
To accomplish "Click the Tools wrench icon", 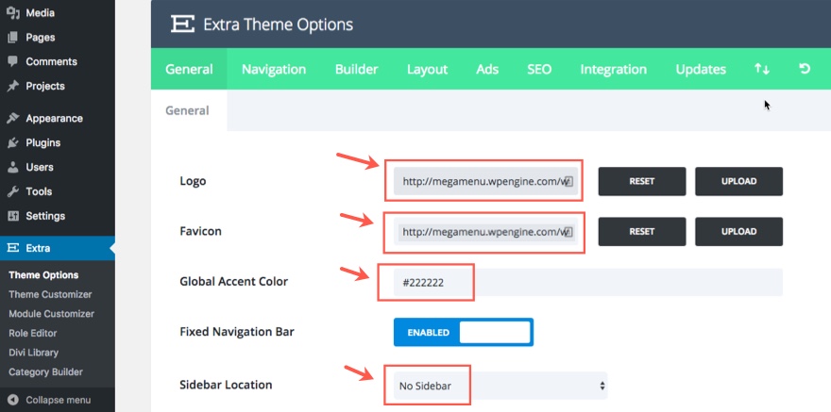I will point(13,192).
